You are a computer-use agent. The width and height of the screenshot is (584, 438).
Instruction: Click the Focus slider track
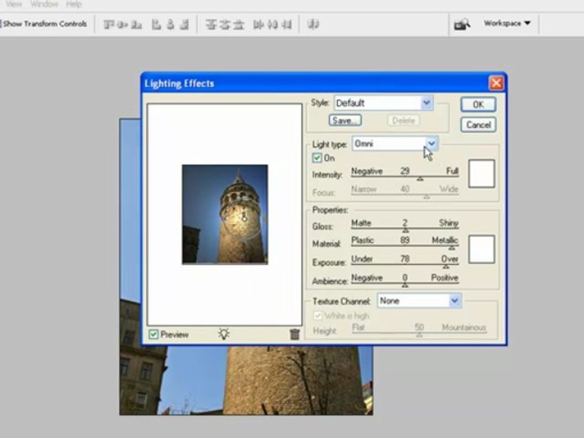405,195
